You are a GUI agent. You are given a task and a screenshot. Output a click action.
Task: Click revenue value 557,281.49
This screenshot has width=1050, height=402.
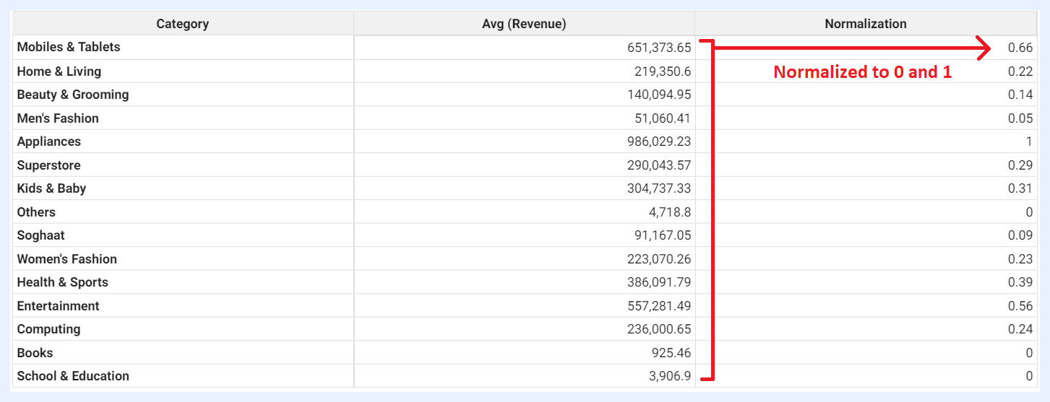[659, 306]
